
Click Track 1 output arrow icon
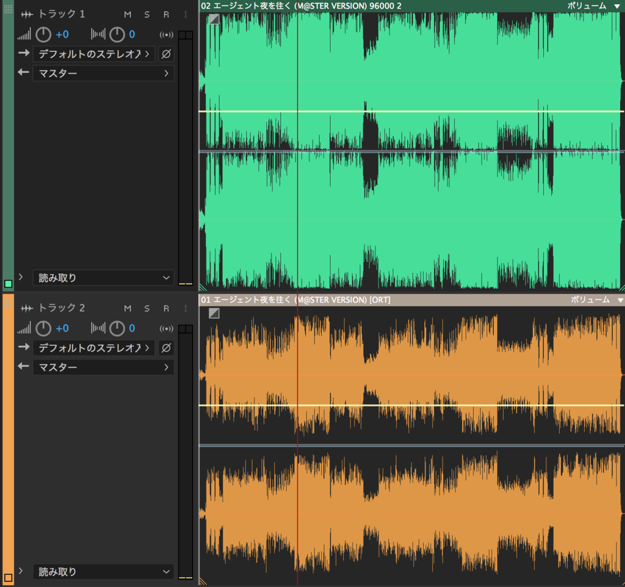(x=24, y=72)
